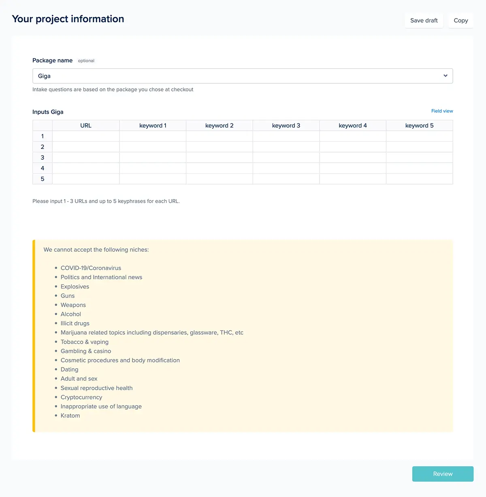Viewport: 486px width, 497px height.
Task: Click the keyword 5 cell in row 5
Action: tap(420, 179)
